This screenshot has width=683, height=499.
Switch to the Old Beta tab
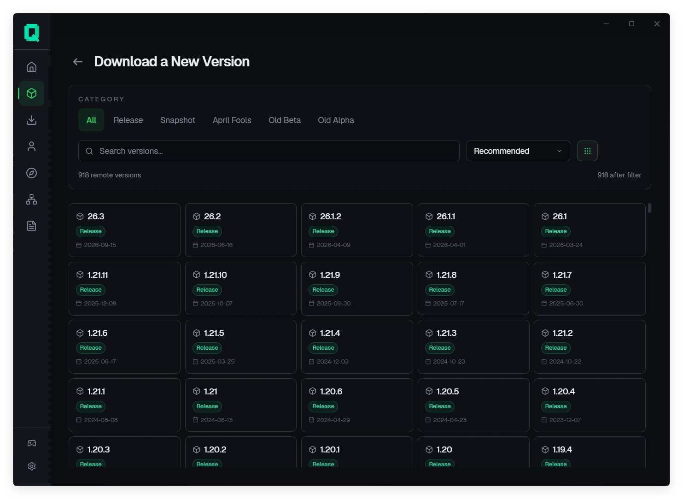285,120
